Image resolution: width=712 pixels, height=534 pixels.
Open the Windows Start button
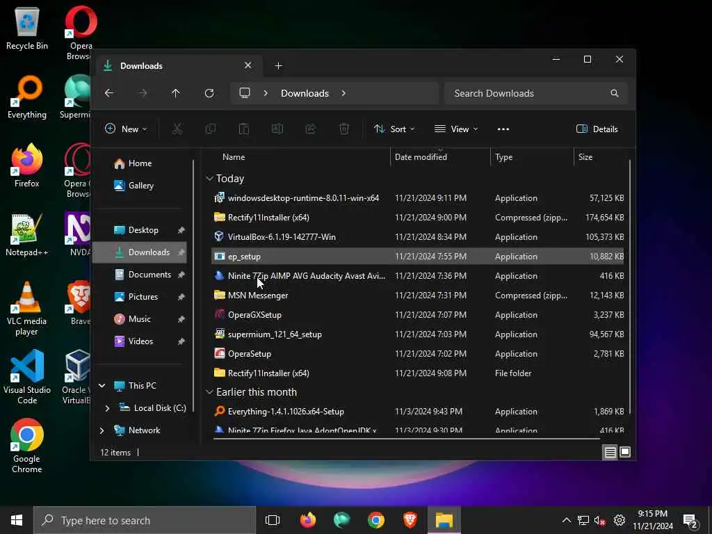point(17,520)
